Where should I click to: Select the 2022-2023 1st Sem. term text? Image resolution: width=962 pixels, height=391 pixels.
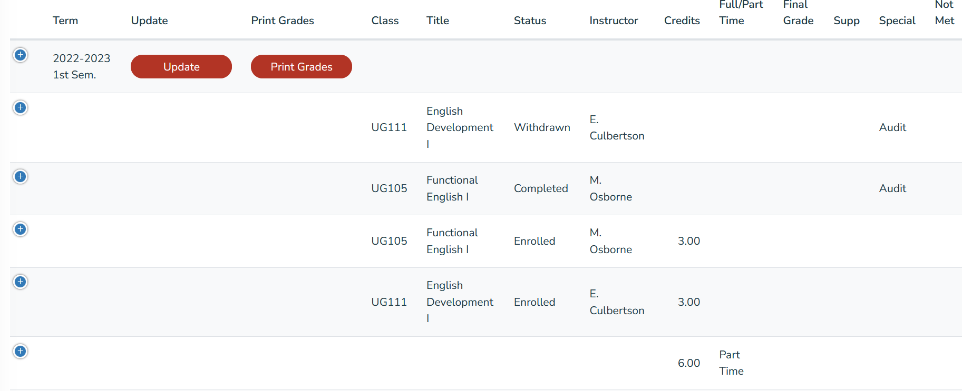click(82, 66)
